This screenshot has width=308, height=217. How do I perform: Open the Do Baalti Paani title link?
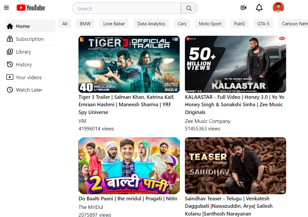tap(128, 199)
